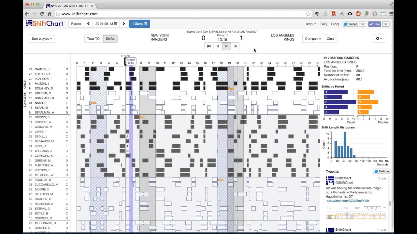Click tallest bar in Shift Length Histogram
The image size is (417, 234).
click(x=345, y=145)
